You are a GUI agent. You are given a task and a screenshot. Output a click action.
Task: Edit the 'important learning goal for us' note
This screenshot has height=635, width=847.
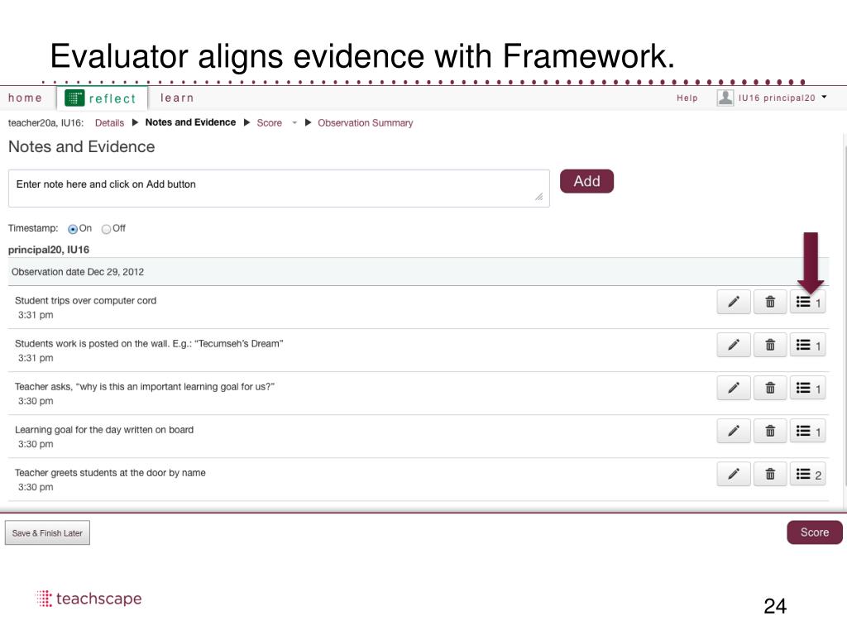734,388
